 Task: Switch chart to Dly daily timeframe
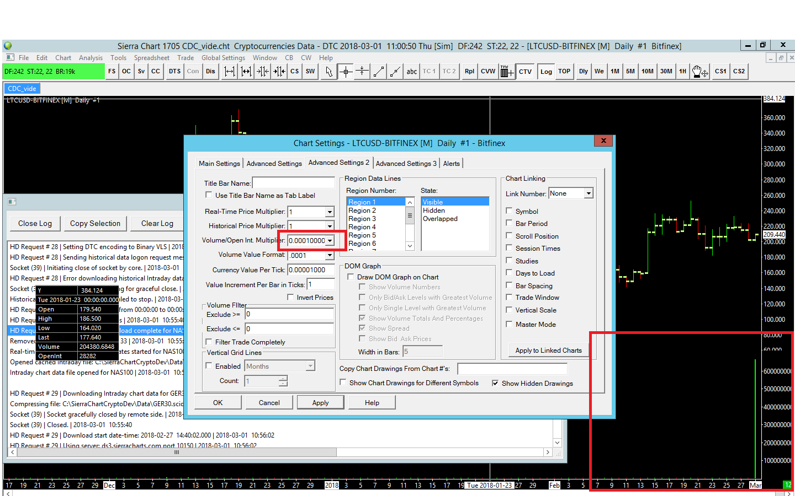(584, 72)
